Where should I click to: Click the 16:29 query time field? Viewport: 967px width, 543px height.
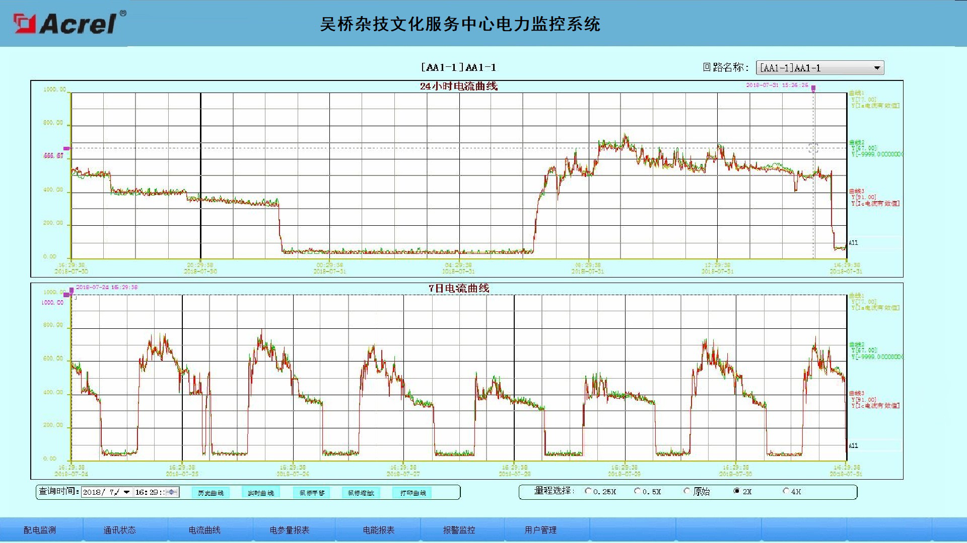click(x=149, y=492)
